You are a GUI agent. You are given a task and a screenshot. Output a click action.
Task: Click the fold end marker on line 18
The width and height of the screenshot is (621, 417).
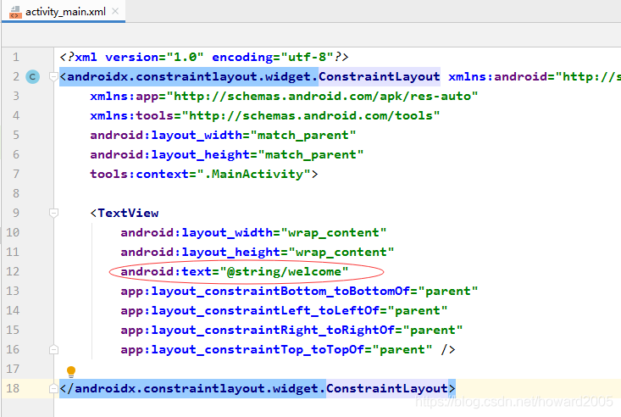point(54,388)
